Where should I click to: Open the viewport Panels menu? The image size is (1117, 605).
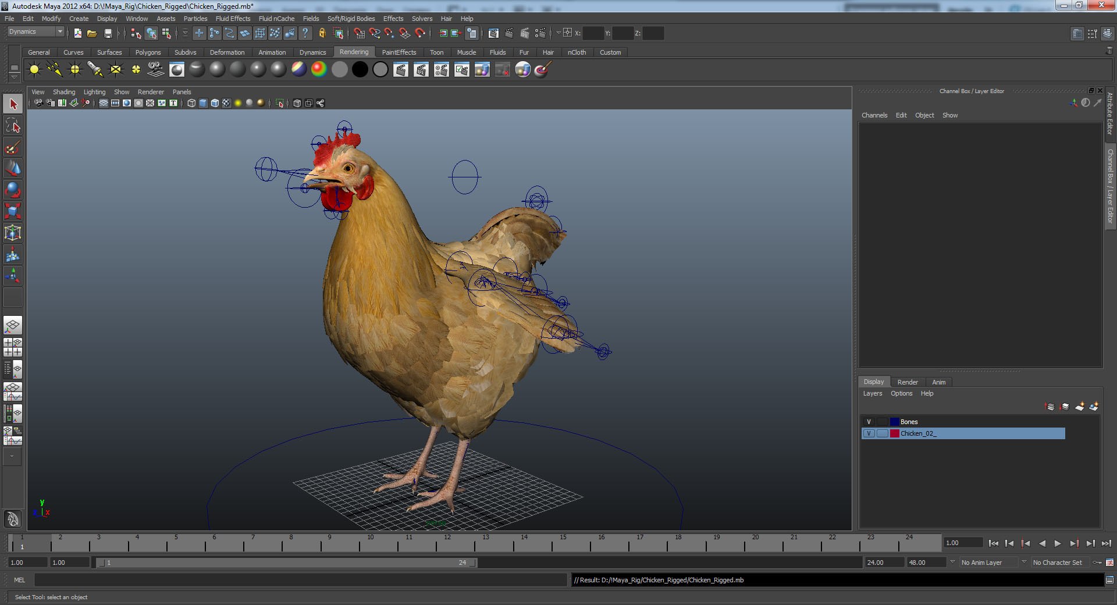(182, 92)
